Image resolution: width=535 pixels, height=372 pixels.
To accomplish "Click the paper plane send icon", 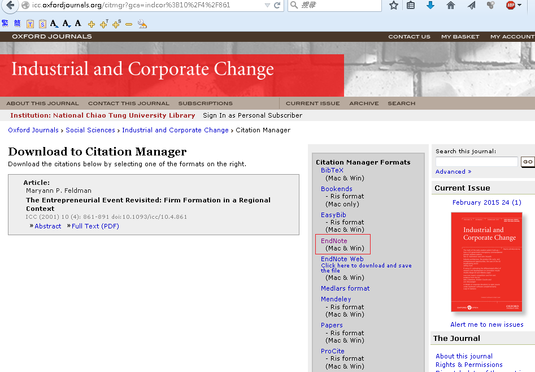I will 471,5.
